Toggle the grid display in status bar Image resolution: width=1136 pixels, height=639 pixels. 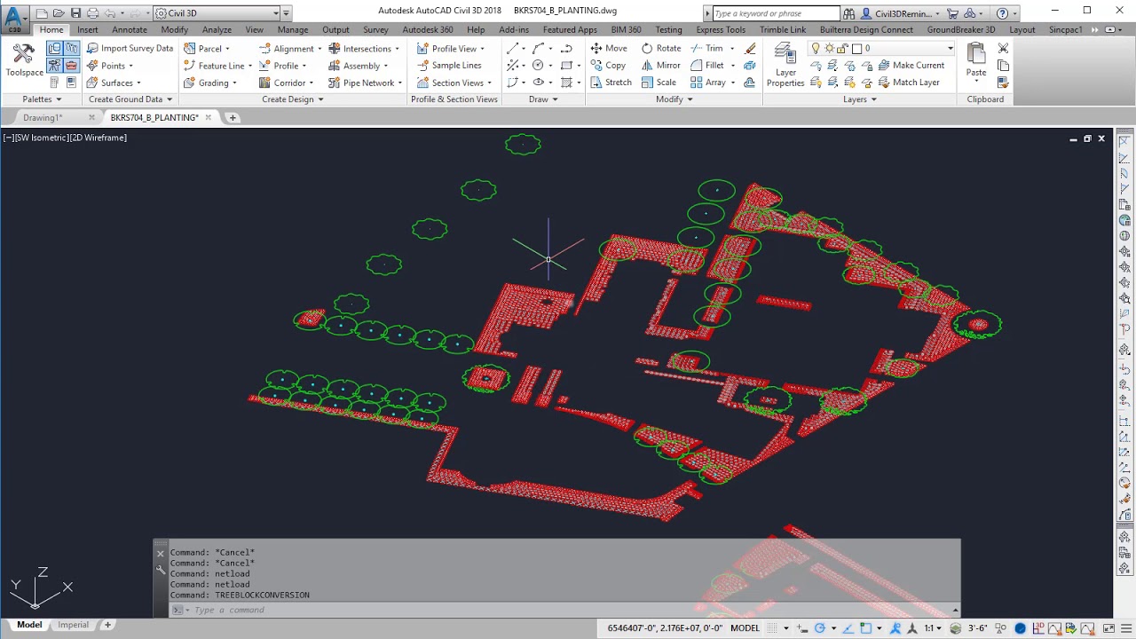pyautogui.click(x=772, y=627)
